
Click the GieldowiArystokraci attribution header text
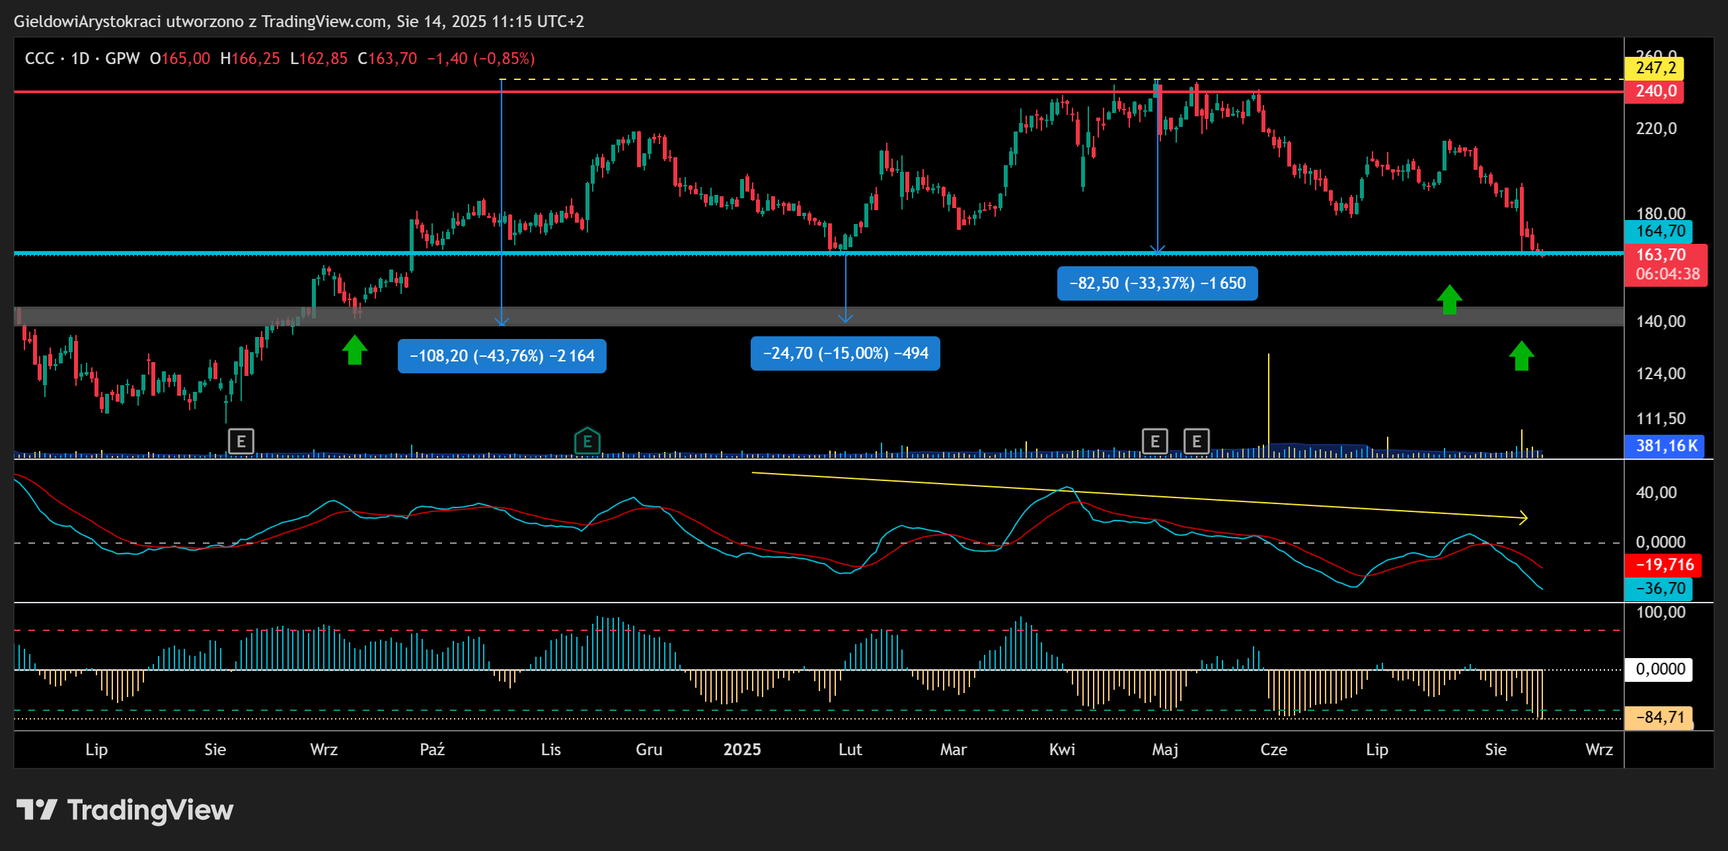(x=299, y=21)
